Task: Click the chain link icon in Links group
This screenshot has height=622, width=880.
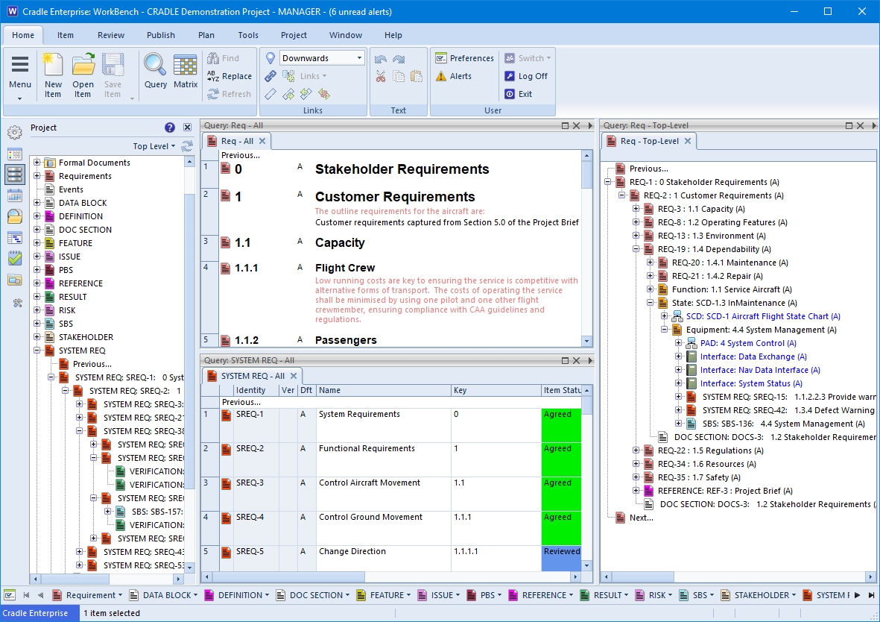Action: 270,76
